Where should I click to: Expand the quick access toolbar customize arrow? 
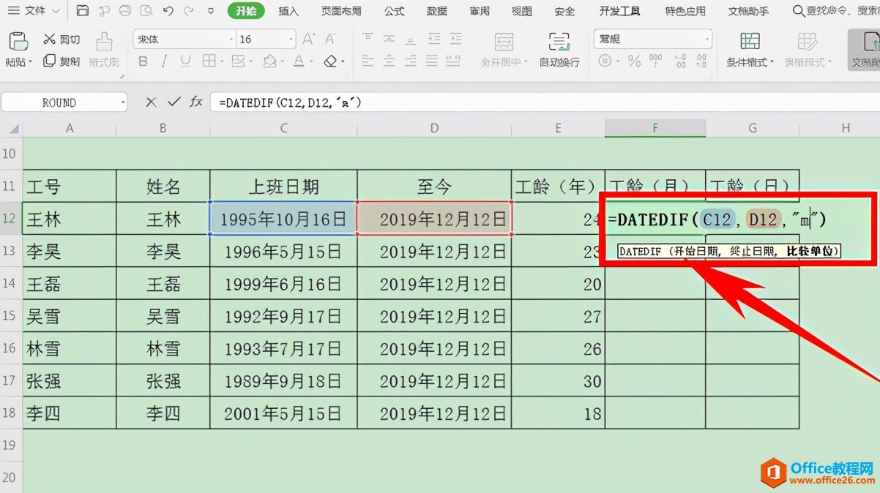[211, 11]
